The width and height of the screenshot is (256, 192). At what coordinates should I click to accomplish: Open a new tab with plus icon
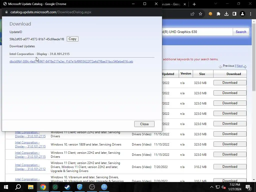[x=194, y=4]
